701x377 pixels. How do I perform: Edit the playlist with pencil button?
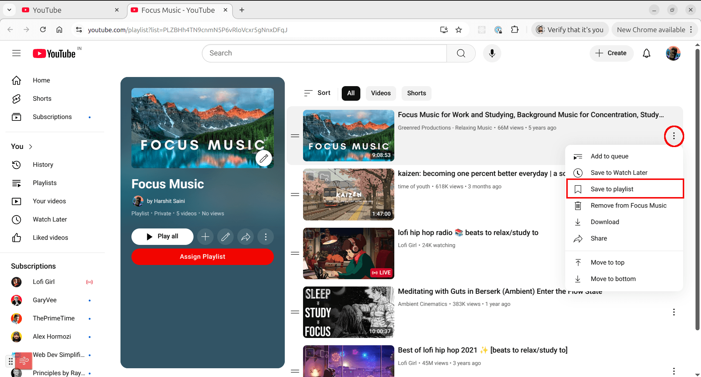[225, 237]
